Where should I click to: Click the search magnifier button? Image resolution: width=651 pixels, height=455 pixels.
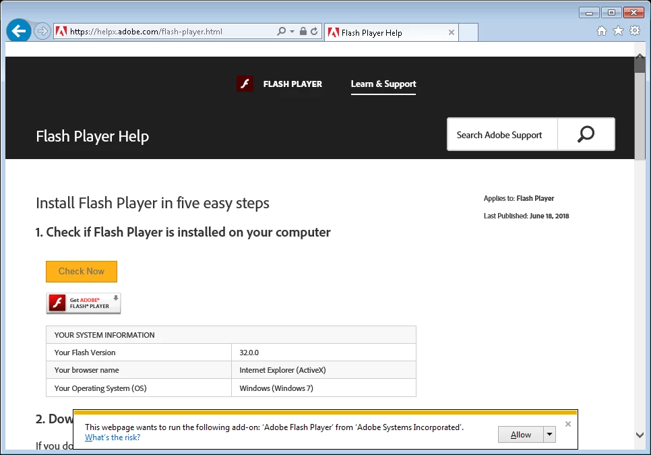pyautogui.click(x=586, y=135)
